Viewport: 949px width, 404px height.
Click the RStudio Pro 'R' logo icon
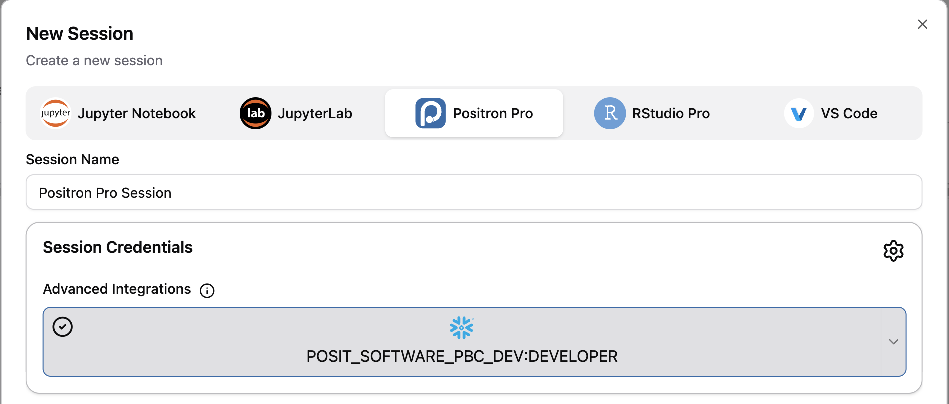(x=610, y=113)
